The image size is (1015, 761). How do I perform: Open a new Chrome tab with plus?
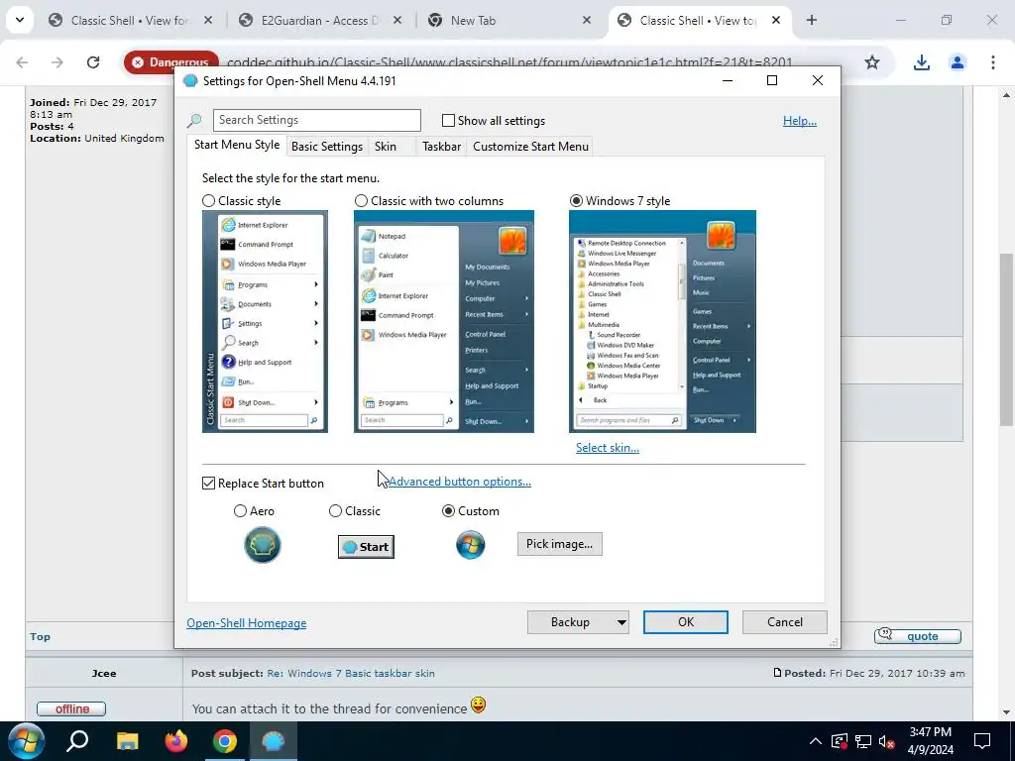pyautogui.click(x=812, y=20)
